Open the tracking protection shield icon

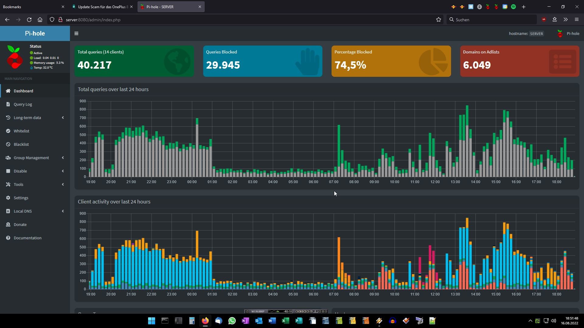coord(52,19)
